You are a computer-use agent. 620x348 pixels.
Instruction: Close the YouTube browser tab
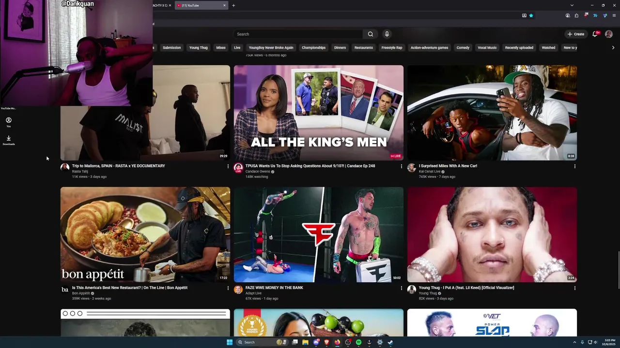pos(224,5)
